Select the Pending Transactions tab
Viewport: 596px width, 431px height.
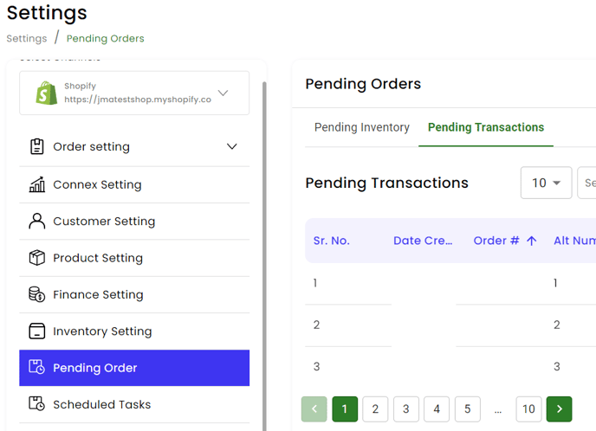[x=486, y=127]
